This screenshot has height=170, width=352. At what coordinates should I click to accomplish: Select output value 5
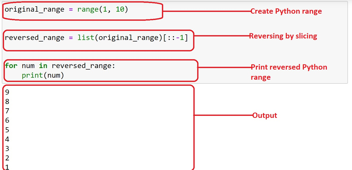pos(7,130)
